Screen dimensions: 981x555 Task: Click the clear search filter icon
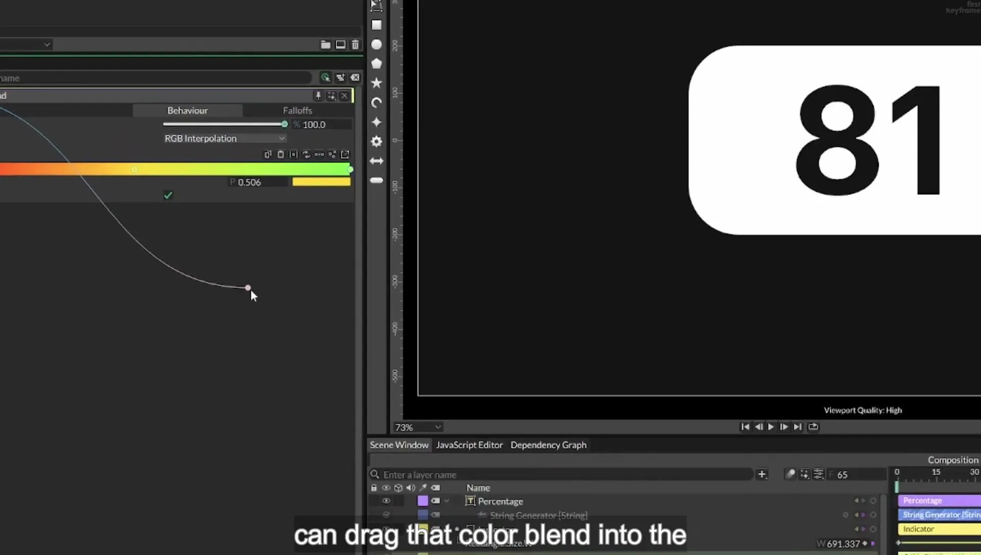coord(355,78)
